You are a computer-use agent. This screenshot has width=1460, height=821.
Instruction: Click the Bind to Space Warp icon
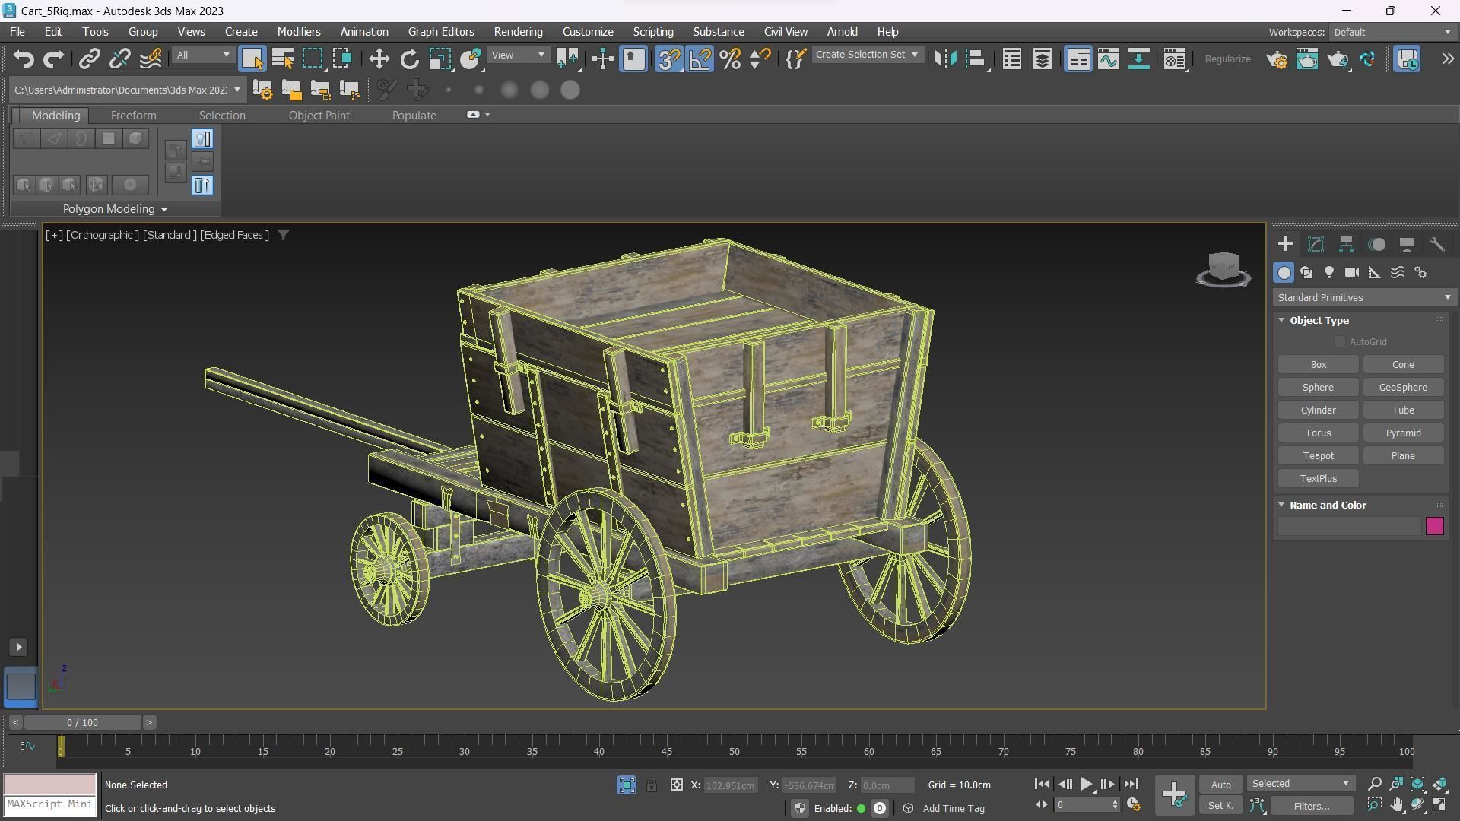pyautogui.click(x=151, y=59)
